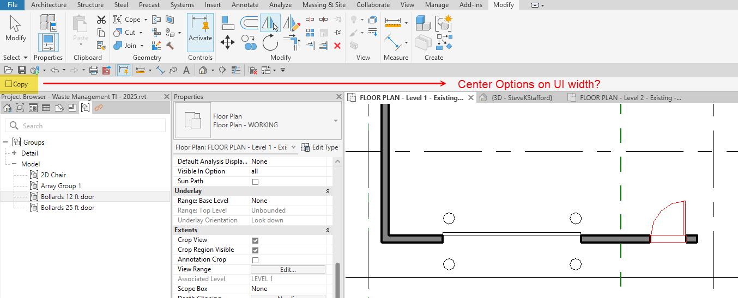Click the Revit Links icon in Project Browser
The image size is (738, 298).
tap(99, 108)
